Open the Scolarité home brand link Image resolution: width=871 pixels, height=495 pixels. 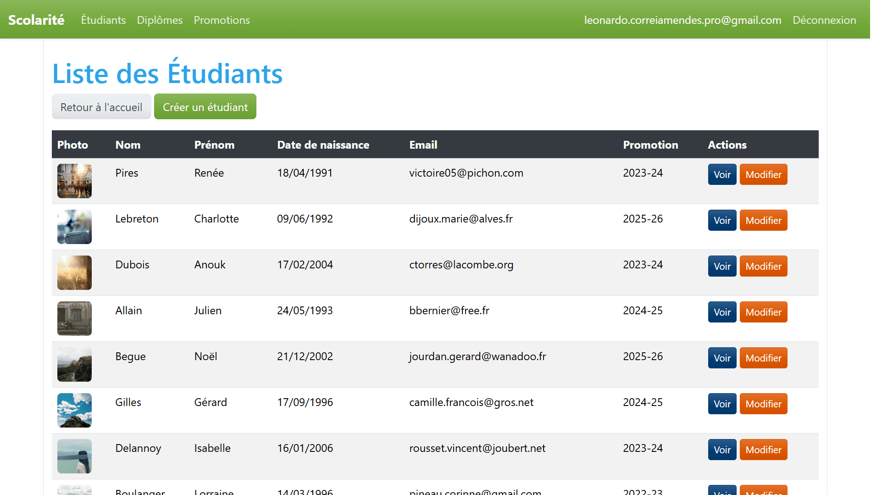36,20
